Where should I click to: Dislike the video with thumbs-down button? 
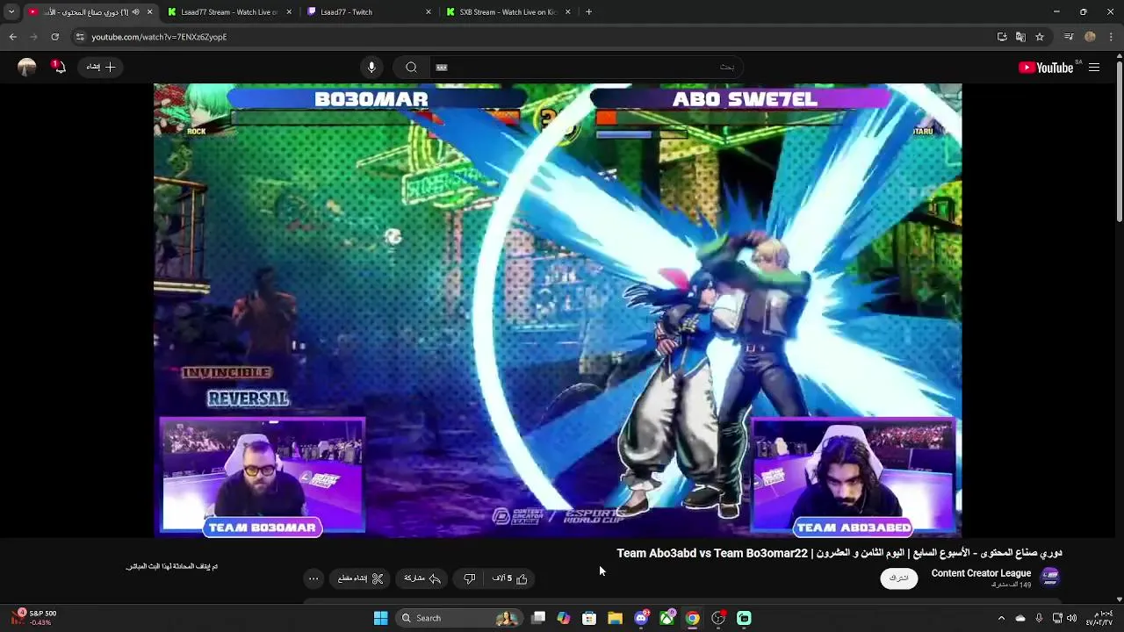[x=470, y=578]
